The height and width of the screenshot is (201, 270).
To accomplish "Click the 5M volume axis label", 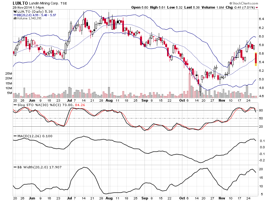I will click(x=10, y=93).
